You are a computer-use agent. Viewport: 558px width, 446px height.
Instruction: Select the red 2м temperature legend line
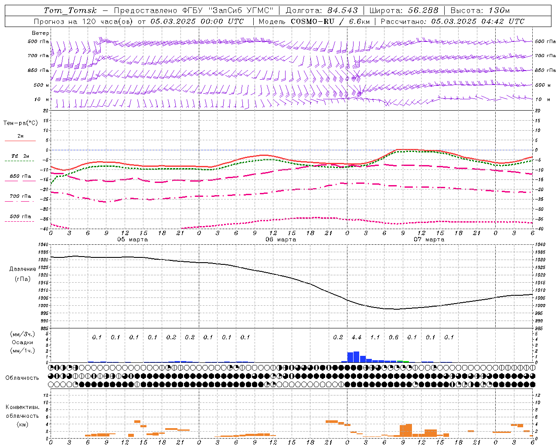point(20,141)
